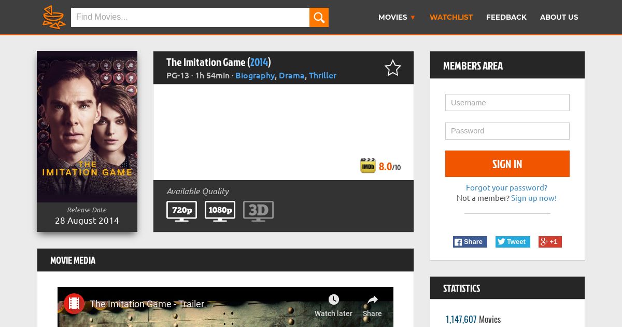Click the orange search magnifier button

click(x=319, y=18)
